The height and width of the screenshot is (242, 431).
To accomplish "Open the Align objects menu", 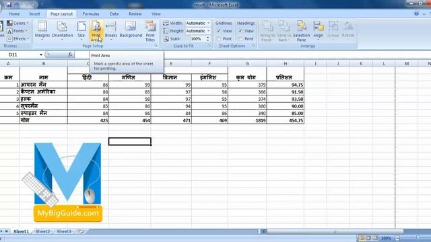I will 318,30.
